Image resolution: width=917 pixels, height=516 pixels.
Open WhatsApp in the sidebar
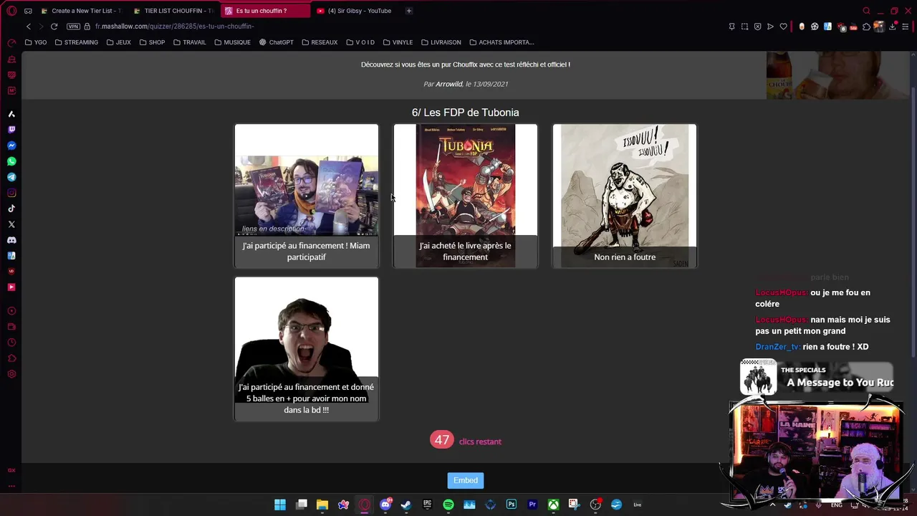point(11,161)
